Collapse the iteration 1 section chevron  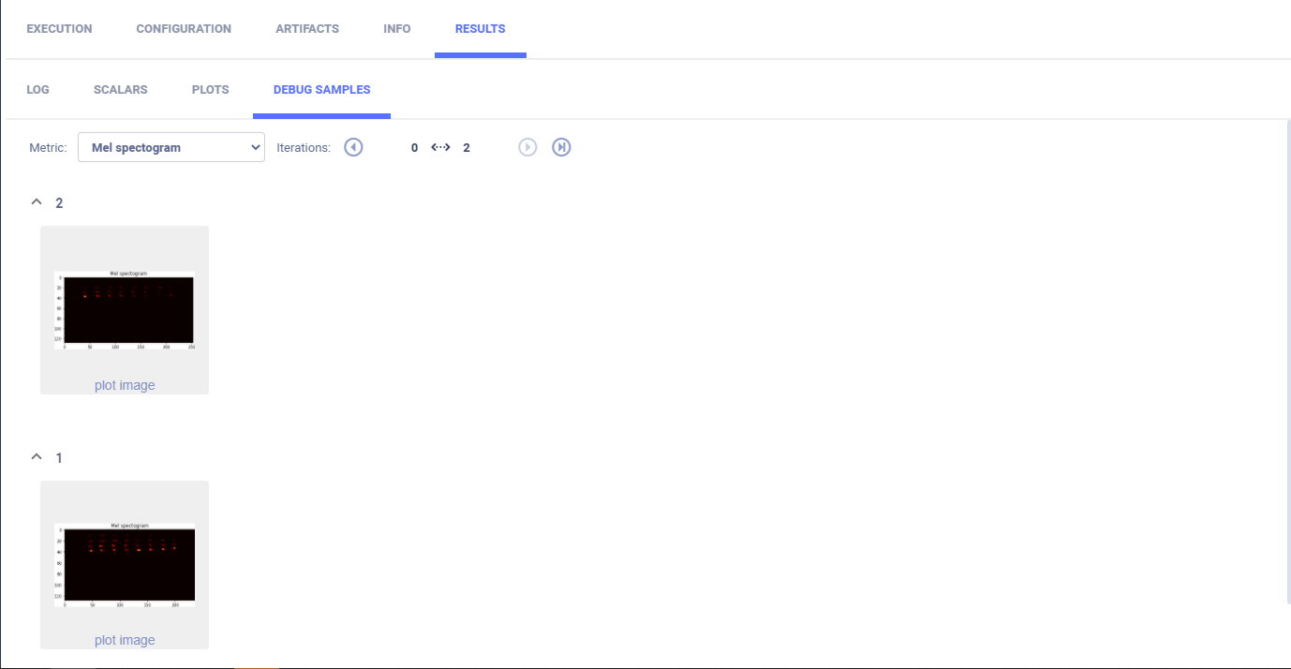click(x=37, y=457)
